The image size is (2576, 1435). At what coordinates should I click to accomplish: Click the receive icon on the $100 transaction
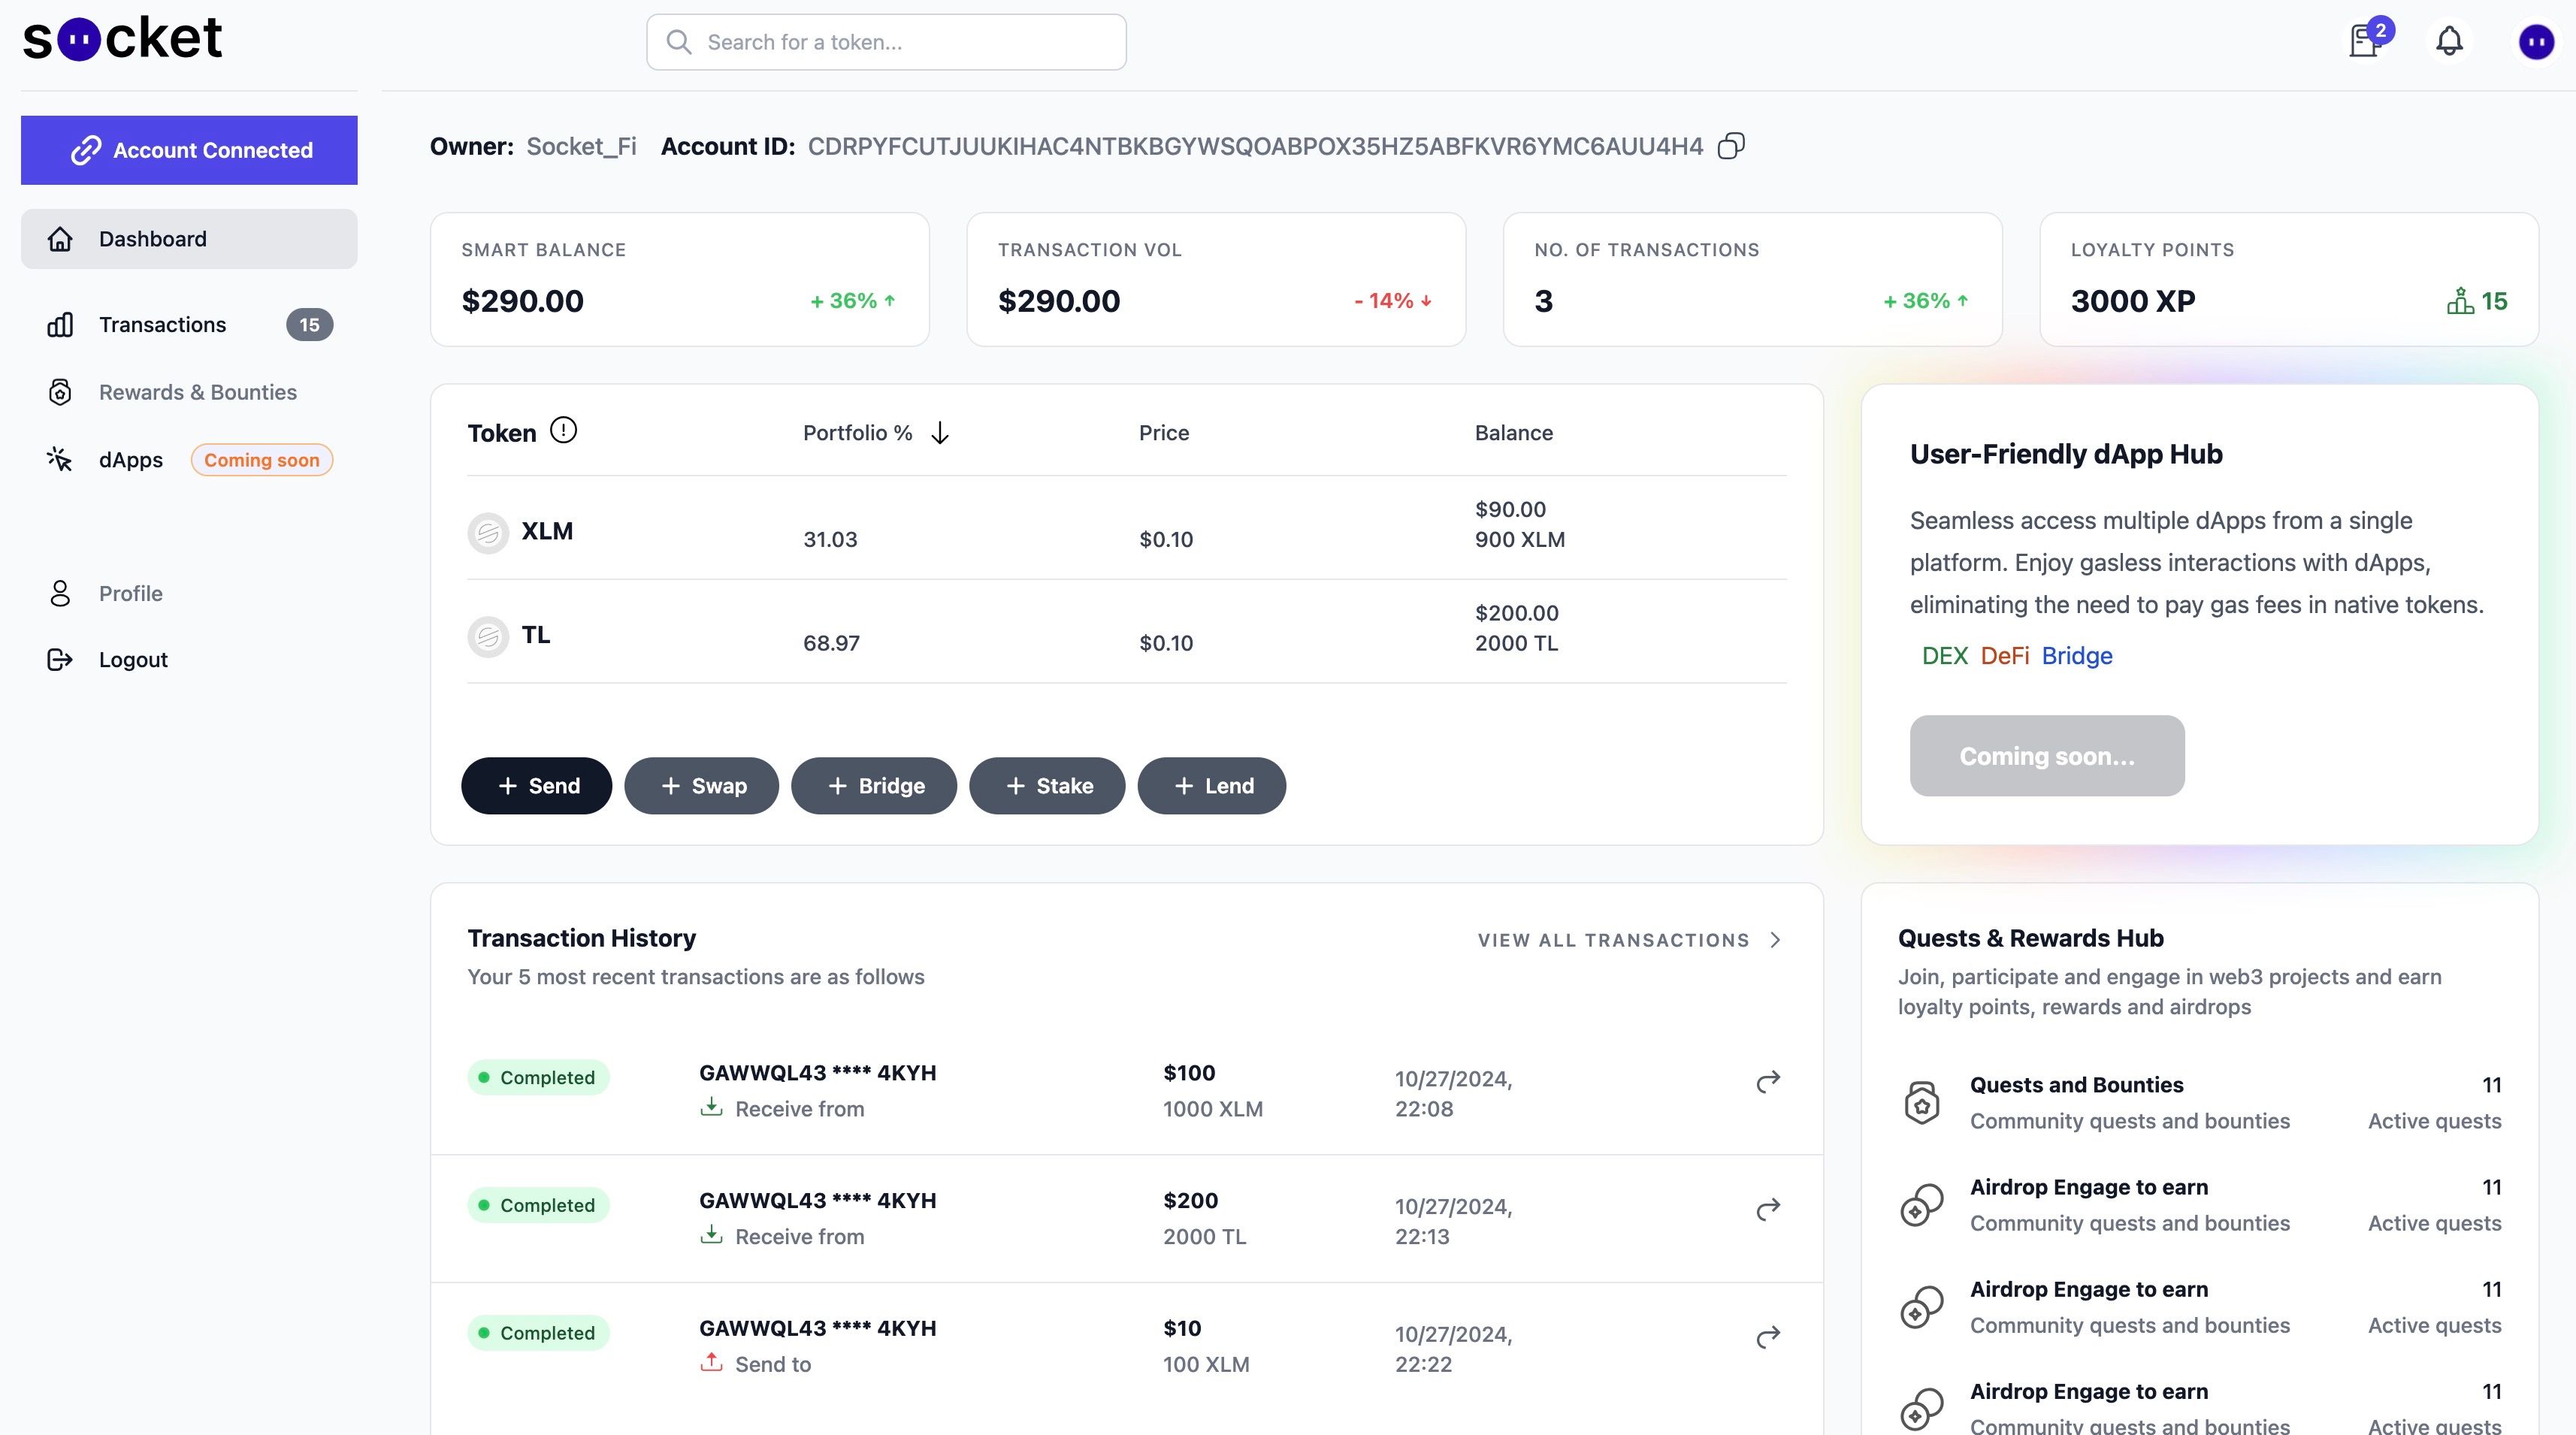711,1106
